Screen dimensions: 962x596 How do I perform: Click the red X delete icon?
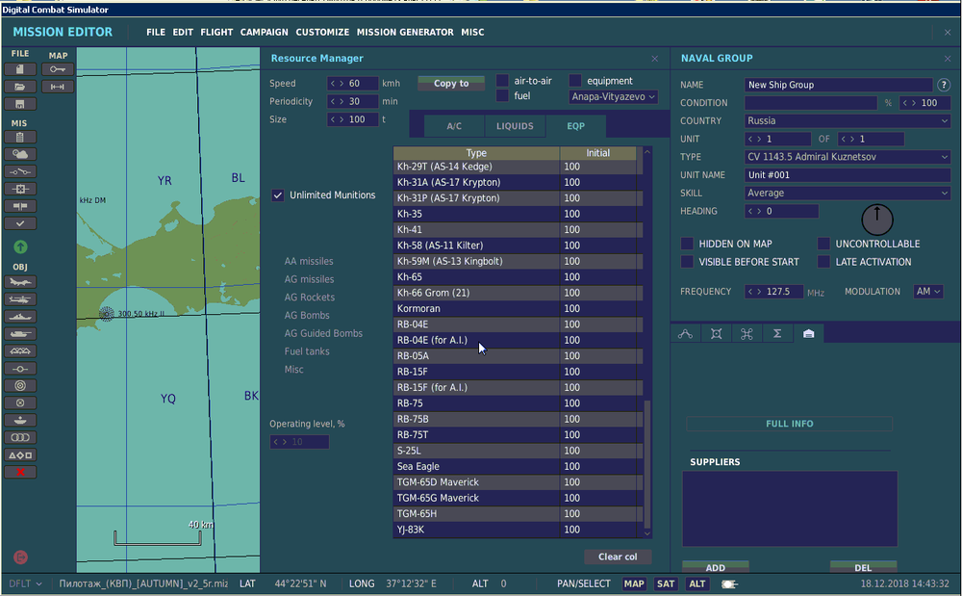[x=20, y=472]
